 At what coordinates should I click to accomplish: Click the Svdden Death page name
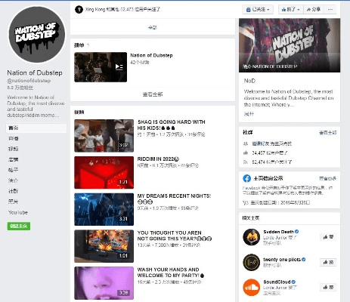tap(278, 232)
